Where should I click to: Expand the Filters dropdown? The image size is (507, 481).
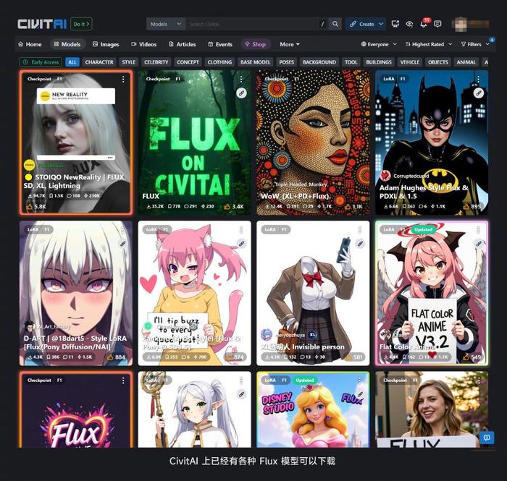point(475,44)
